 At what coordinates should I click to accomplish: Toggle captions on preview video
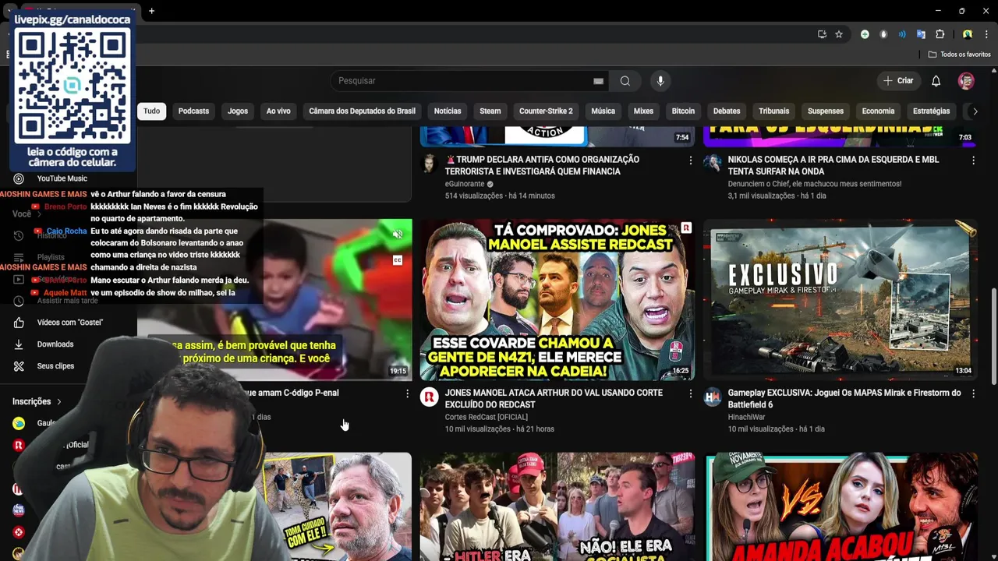[398, 260]
